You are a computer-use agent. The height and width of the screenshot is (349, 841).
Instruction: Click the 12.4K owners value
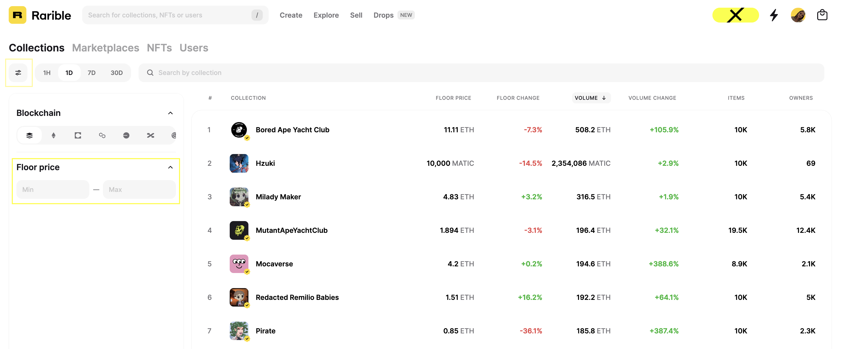pos(805,230)
